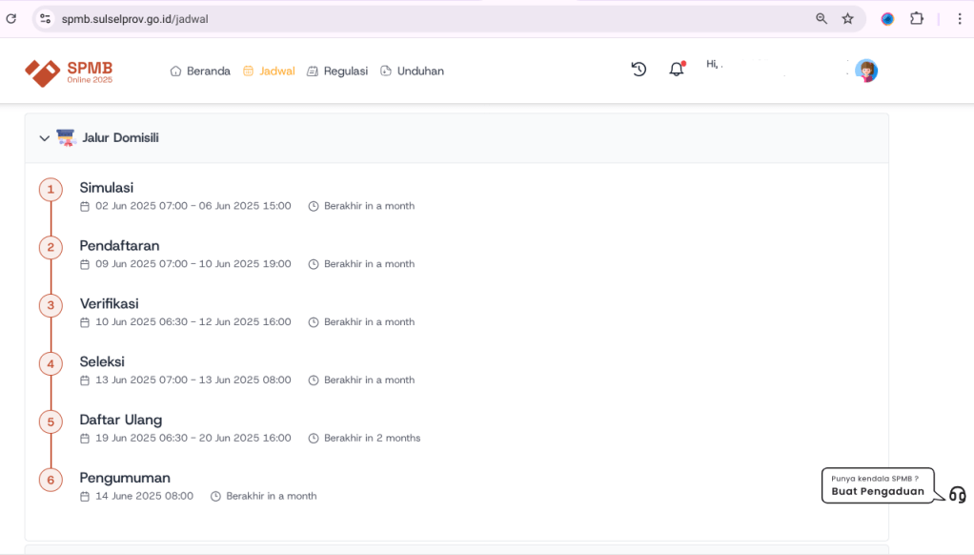This screenshot has width=974, height=555.
Task: Open browser extensions puzzle icon
Action: coord(917,19)
